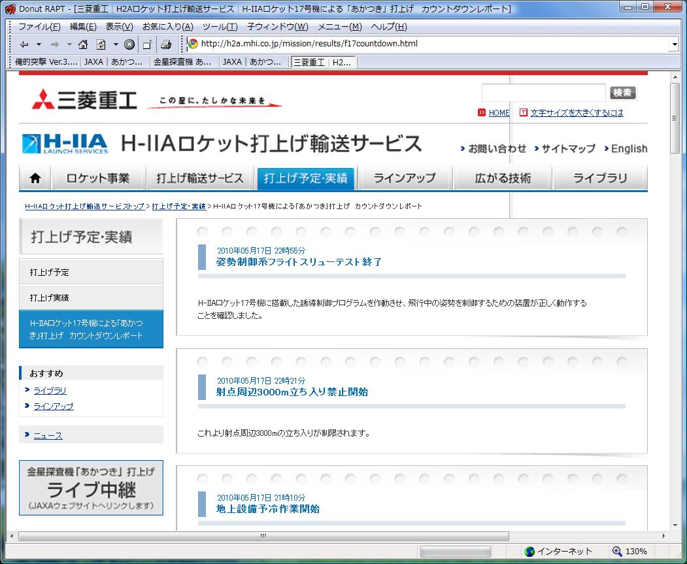Click the printer icon

pyautogui.click(x=165, y=44)
